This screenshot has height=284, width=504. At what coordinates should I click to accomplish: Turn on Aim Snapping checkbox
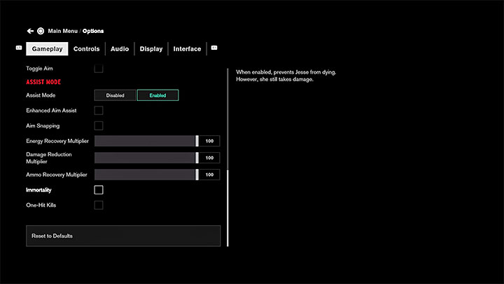point(99,126)
